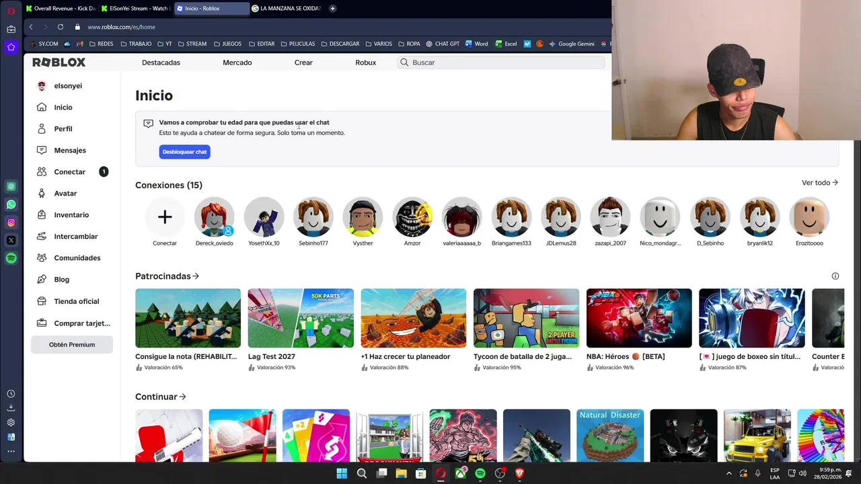This screenshot has width=861, height=484.
Task: Open the Mercado menu
Action: (x=237, y=63)
